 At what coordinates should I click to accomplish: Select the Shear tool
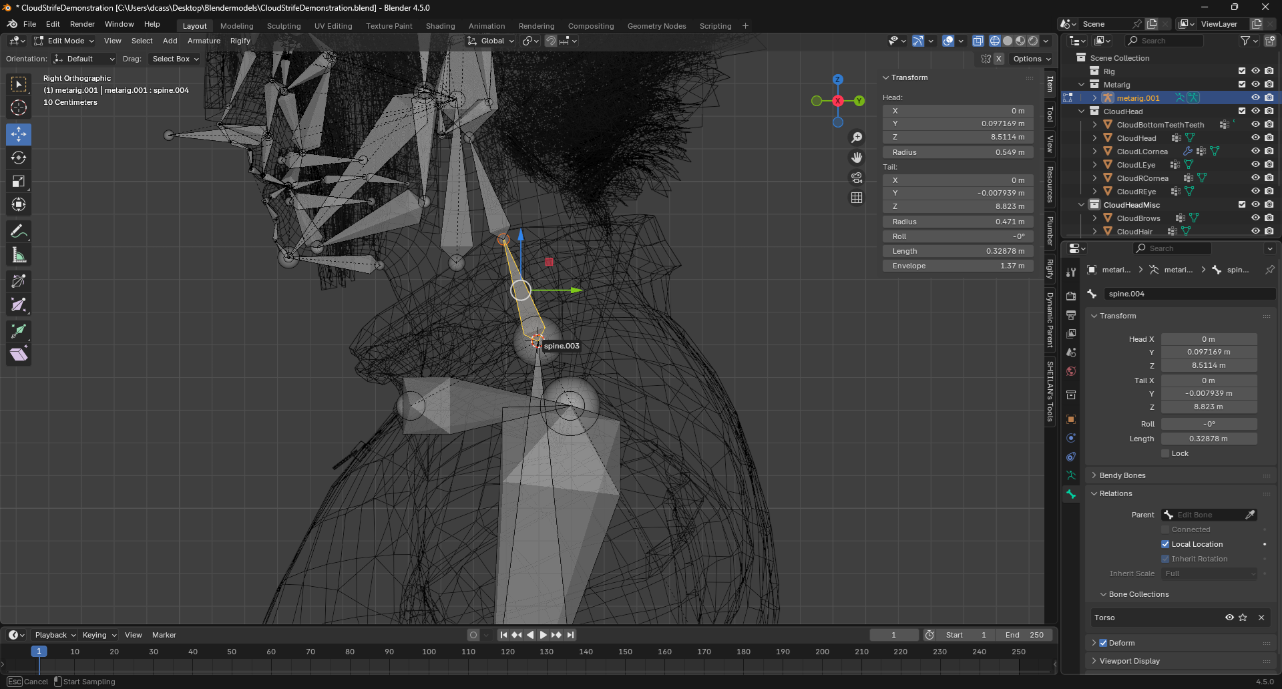(x=19, y=355)
